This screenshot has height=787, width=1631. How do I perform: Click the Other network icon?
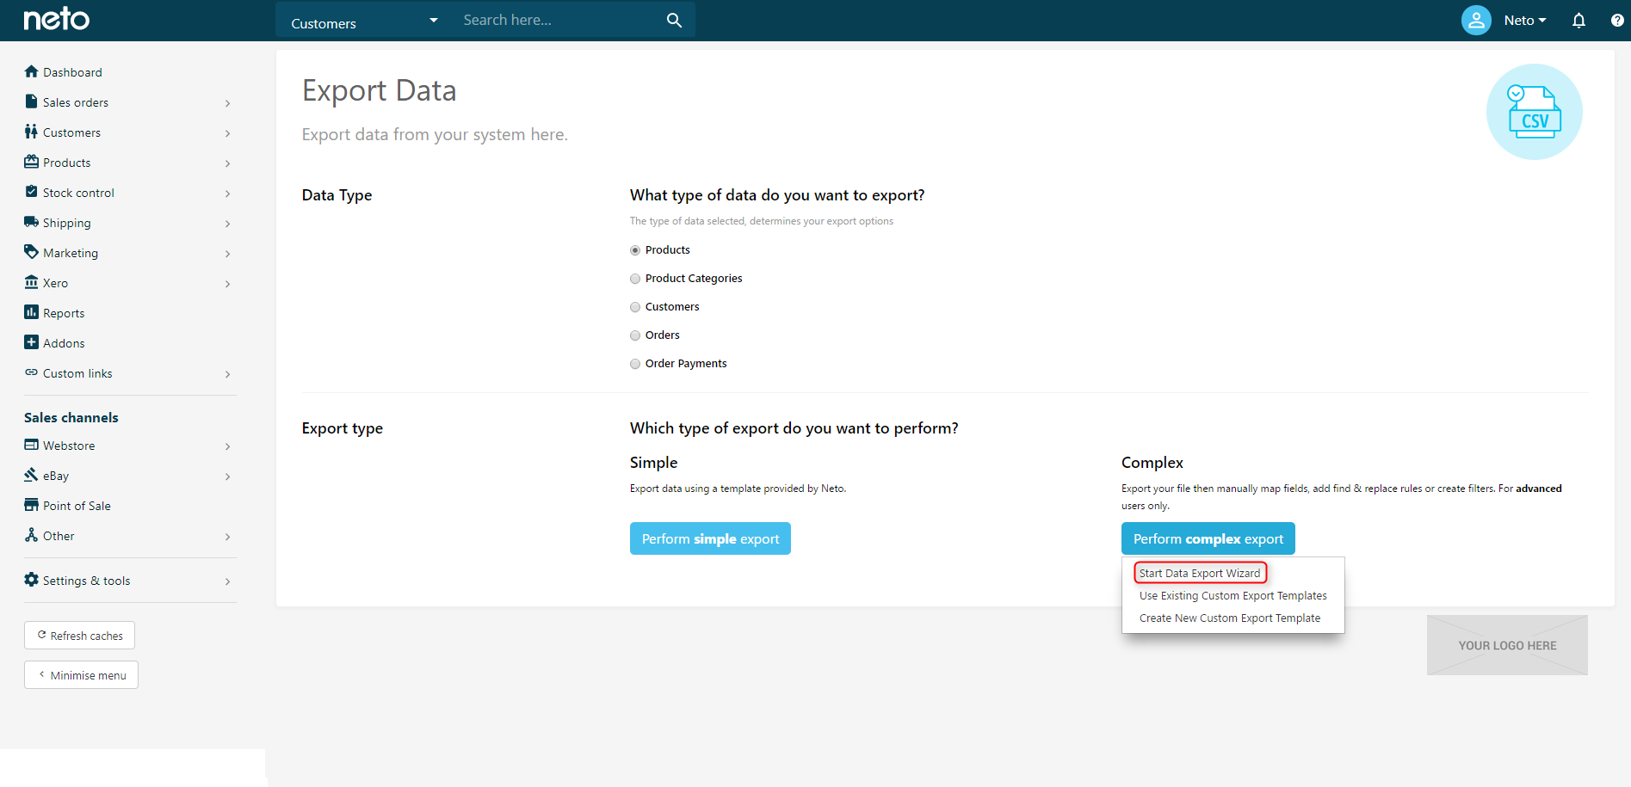(32, 535)
